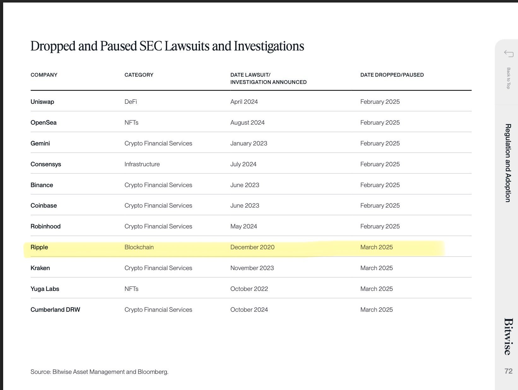Click 'NFTs' in the Yuga Labs row
The height and width of the screenshot is (390, 518).
131,289
